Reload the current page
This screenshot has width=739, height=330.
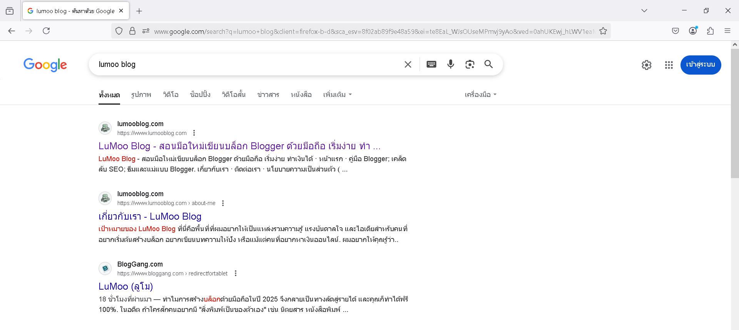(46, 31)
